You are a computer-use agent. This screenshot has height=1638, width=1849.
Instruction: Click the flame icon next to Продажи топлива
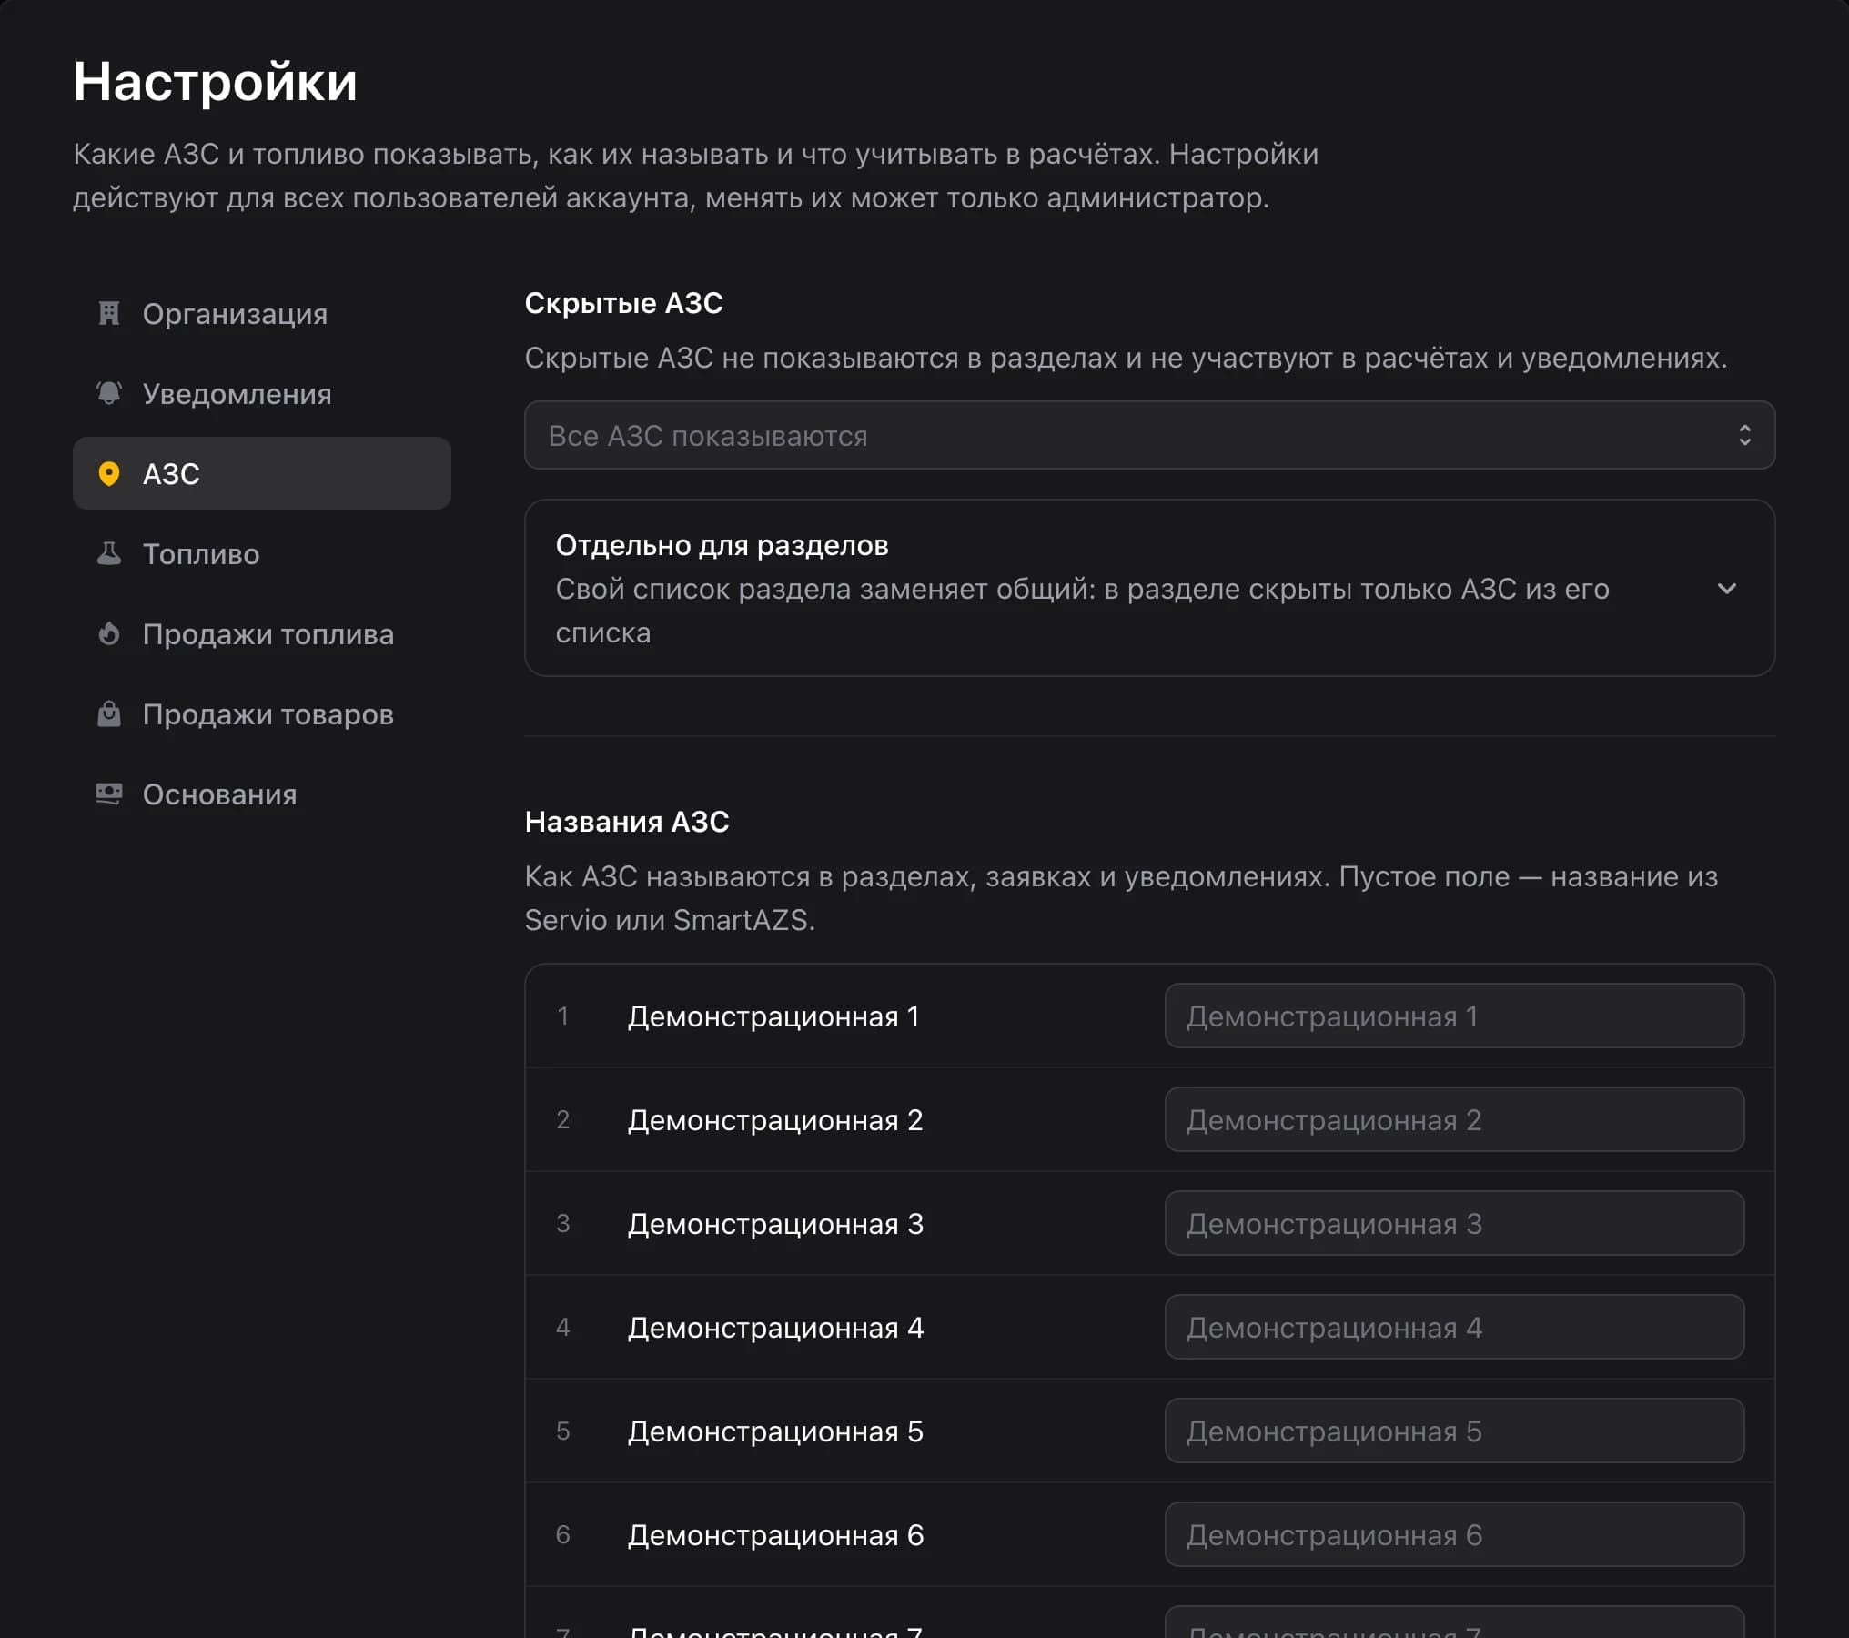click(x=109, y=634)
